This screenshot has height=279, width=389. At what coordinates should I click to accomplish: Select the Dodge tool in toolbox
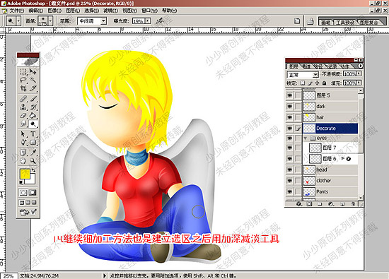(x=33, y=124)
